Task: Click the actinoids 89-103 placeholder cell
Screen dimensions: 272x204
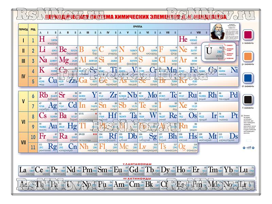Action: coord(88,137)
